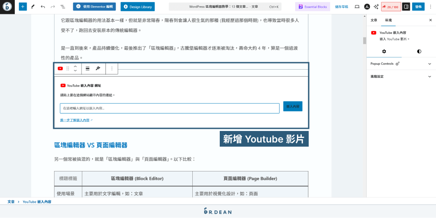The height and width of the screenshot is (218, 436).
Task: Click the site logo in top-left corner
Action: pyautogui.click(x=7, y=7)
